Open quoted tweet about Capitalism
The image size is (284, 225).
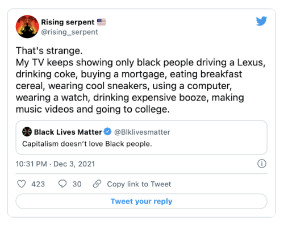(x=141, y=137)
